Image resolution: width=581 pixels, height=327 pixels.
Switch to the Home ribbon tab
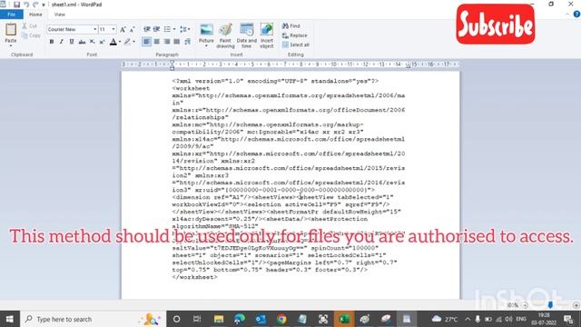pyautogui.click(x=35, y=15)
